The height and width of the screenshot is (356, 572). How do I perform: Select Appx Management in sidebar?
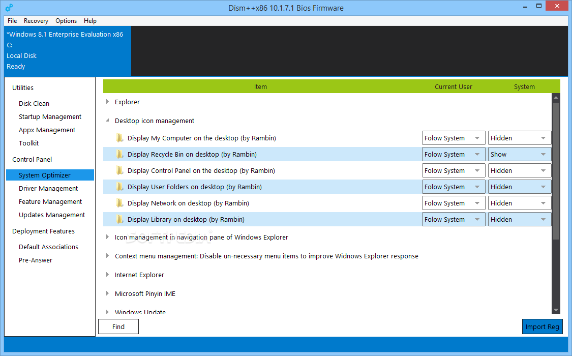click(47, 130)
